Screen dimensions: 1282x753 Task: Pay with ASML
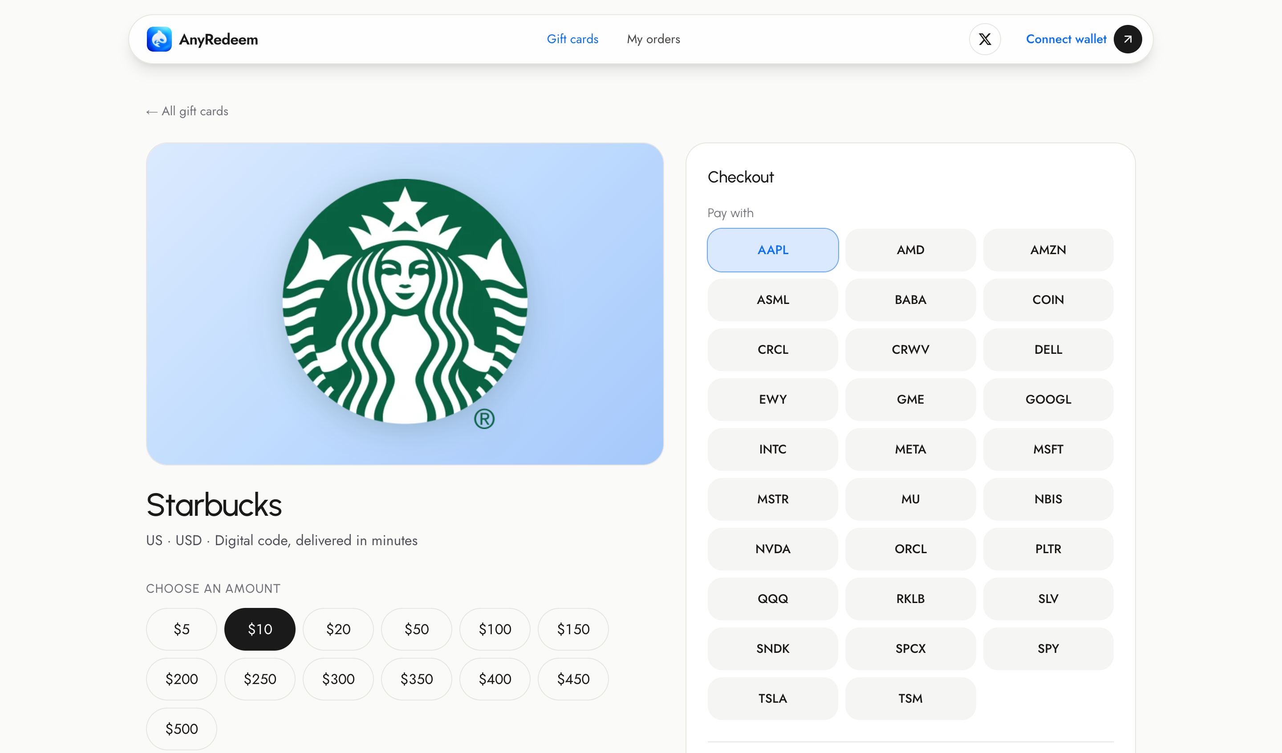[773, 300]
